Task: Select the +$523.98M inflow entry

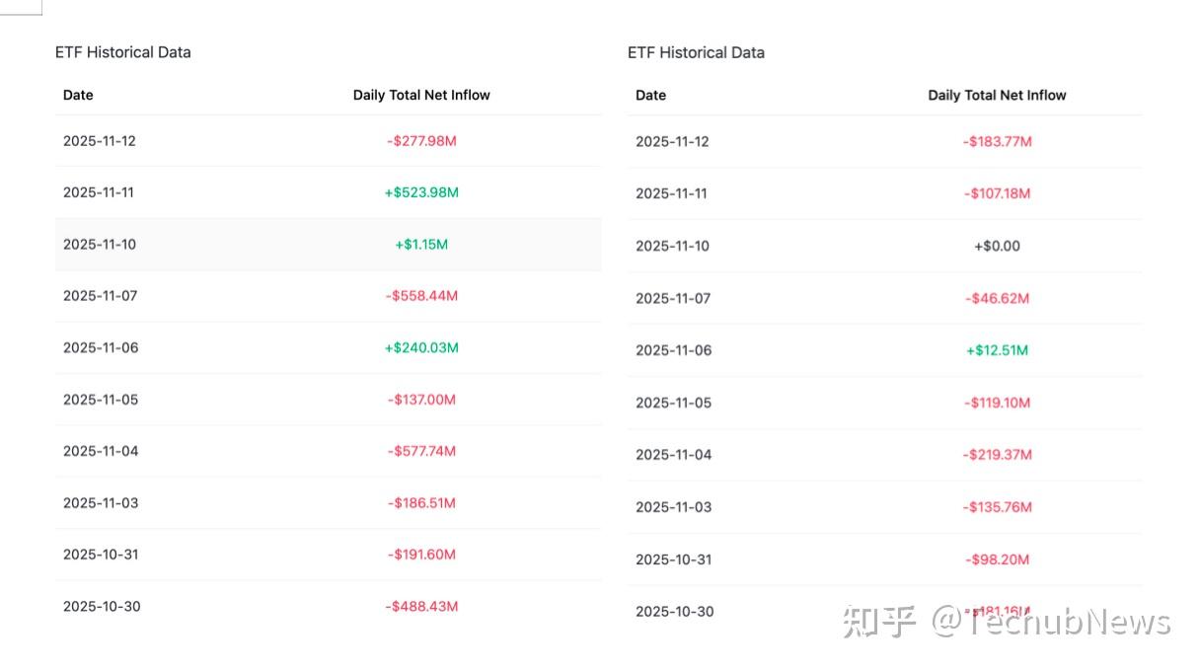Action: click(x=421, y=192)
